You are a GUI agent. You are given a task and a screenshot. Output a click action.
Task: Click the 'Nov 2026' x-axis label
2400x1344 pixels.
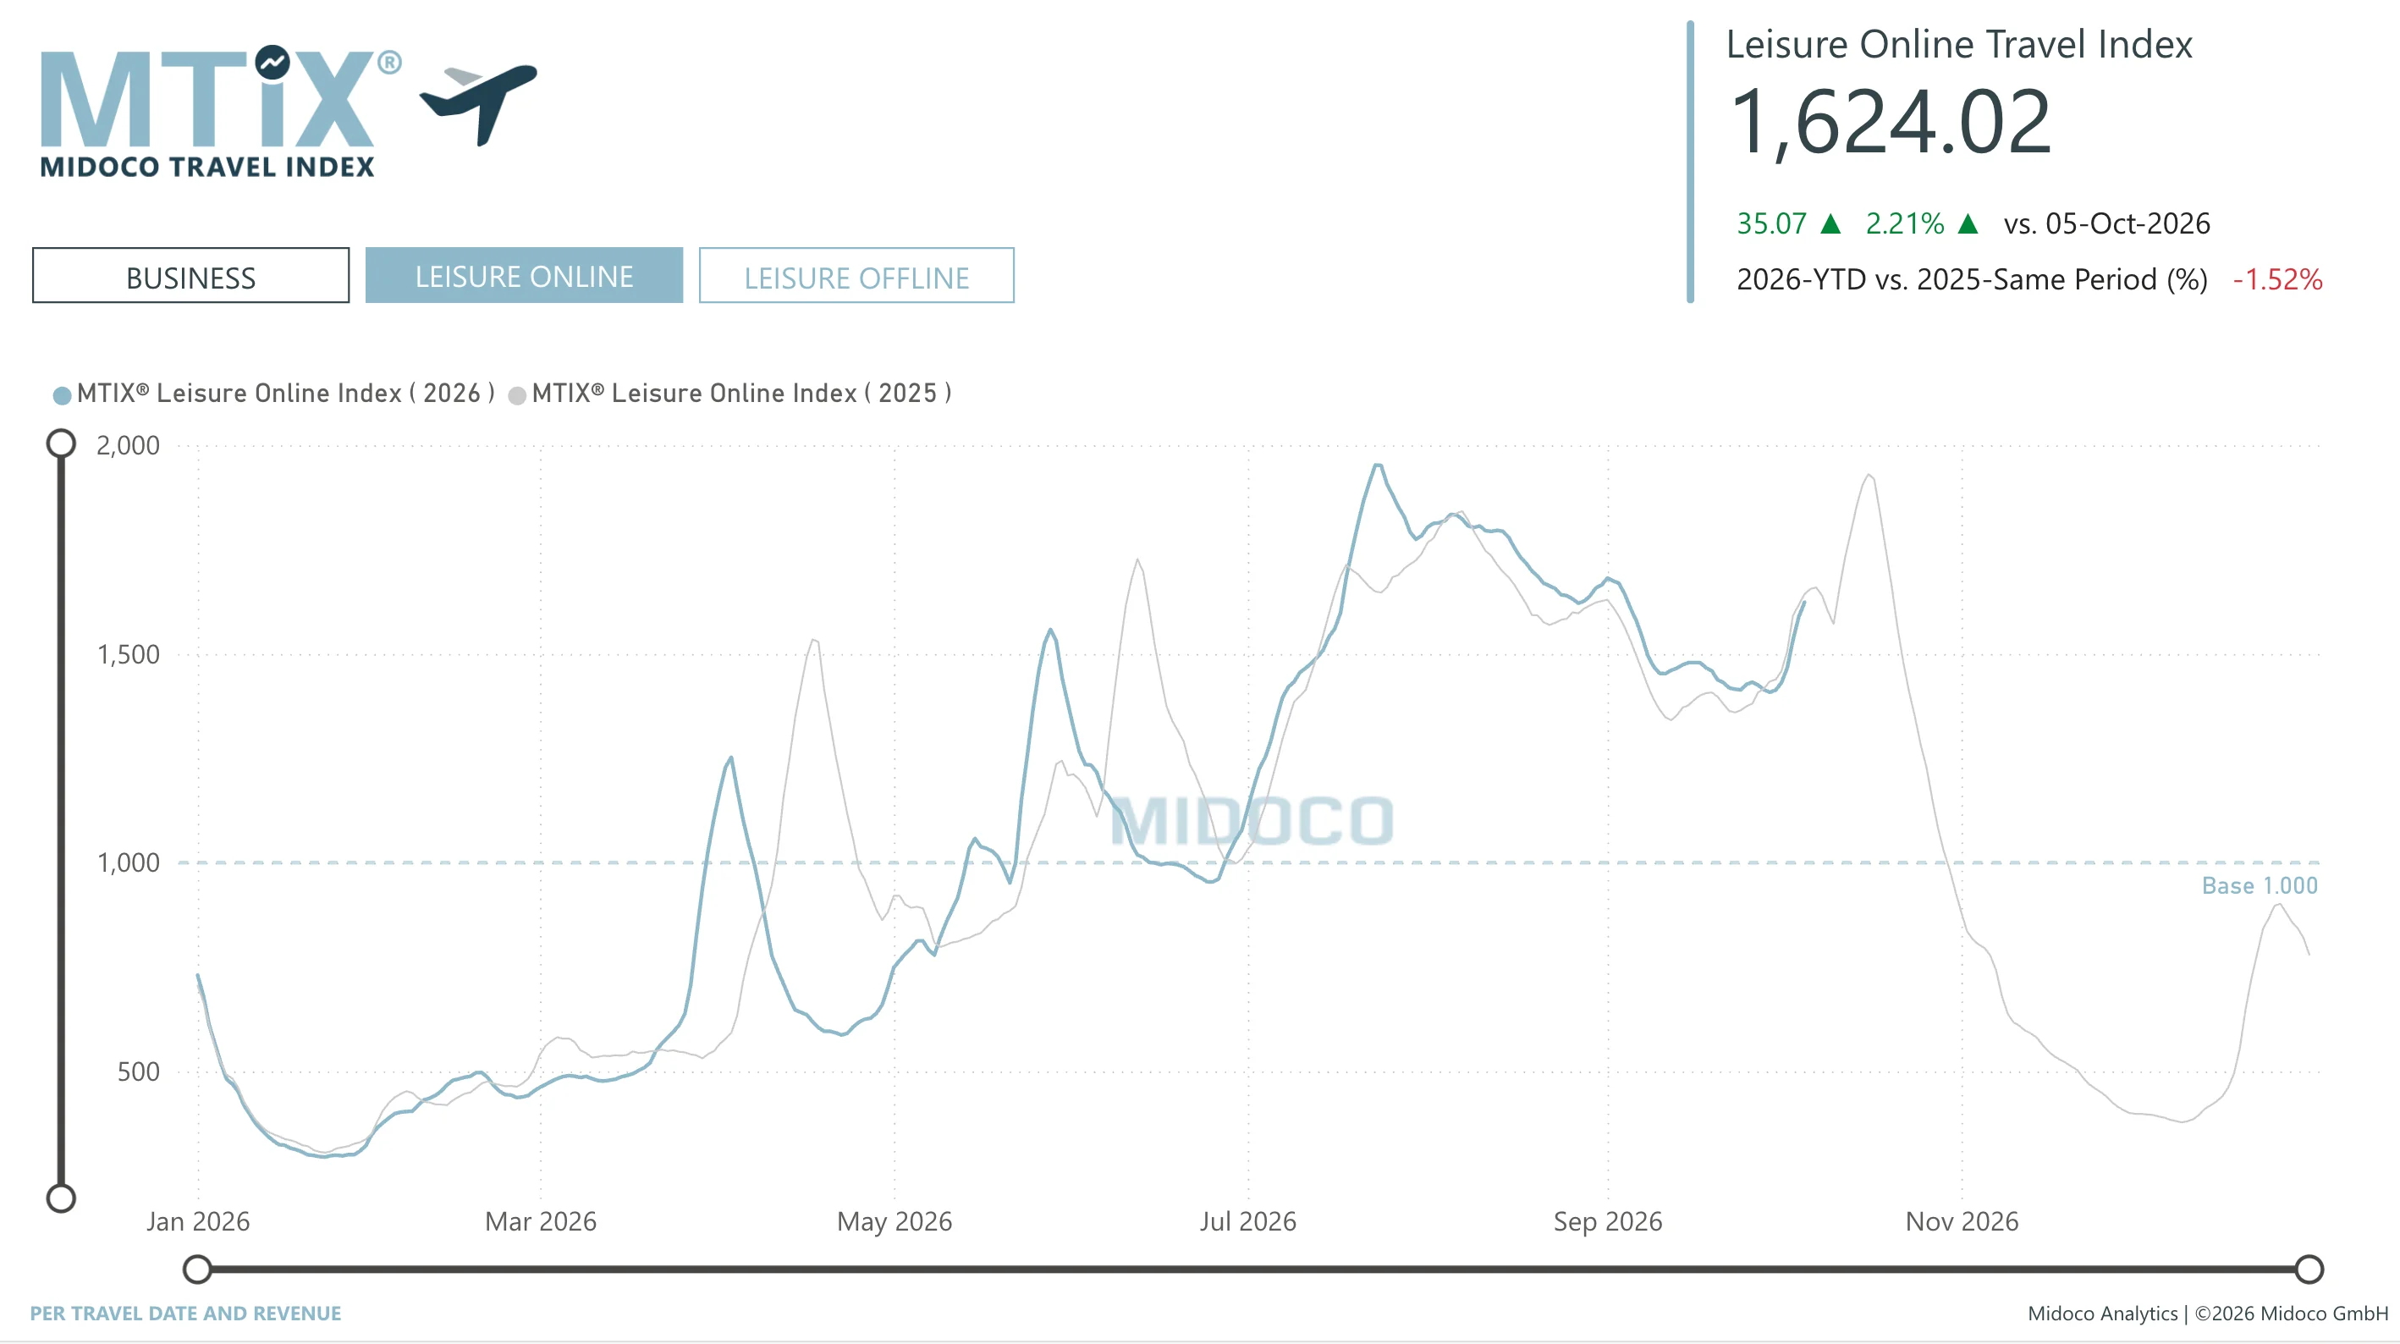tap(1961, 1222)
